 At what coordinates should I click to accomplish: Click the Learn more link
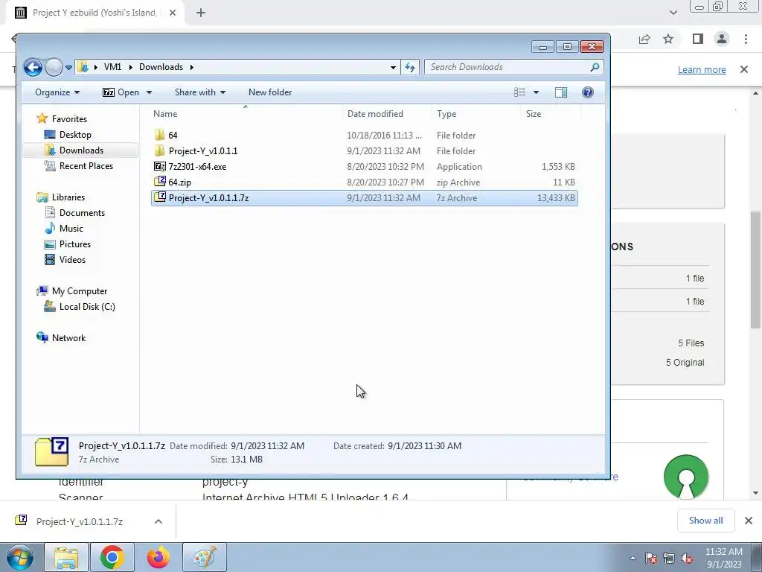[702, 69]
